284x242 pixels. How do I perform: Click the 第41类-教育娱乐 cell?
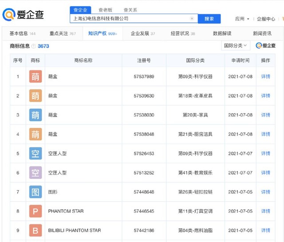tap(195, 173)
